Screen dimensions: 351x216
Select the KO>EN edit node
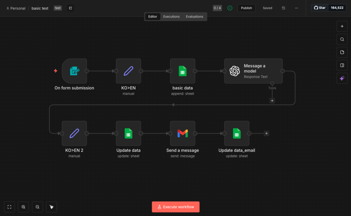[x=129, y=71]
